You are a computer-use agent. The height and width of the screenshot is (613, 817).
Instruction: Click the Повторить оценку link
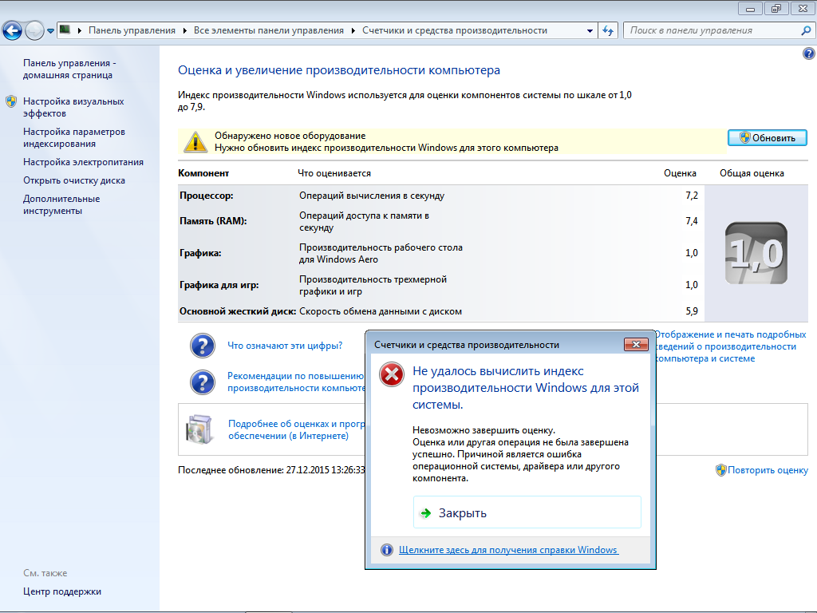tap(768, 469)
